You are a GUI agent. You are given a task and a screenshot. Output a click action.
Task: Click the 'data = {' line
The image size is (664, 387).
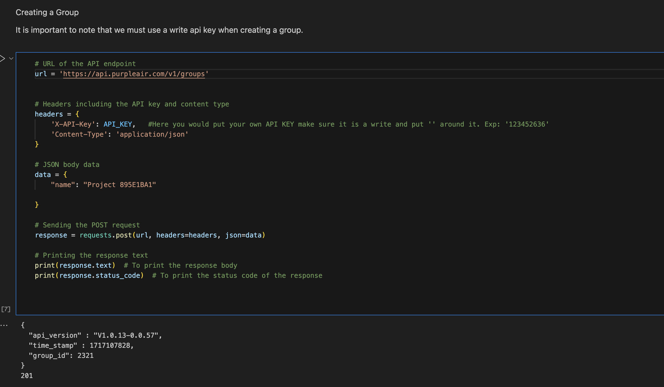[51, 175]
